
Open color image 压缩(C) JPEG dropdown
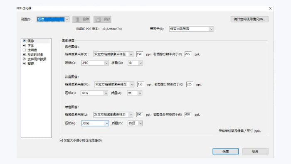click(95, 63)
